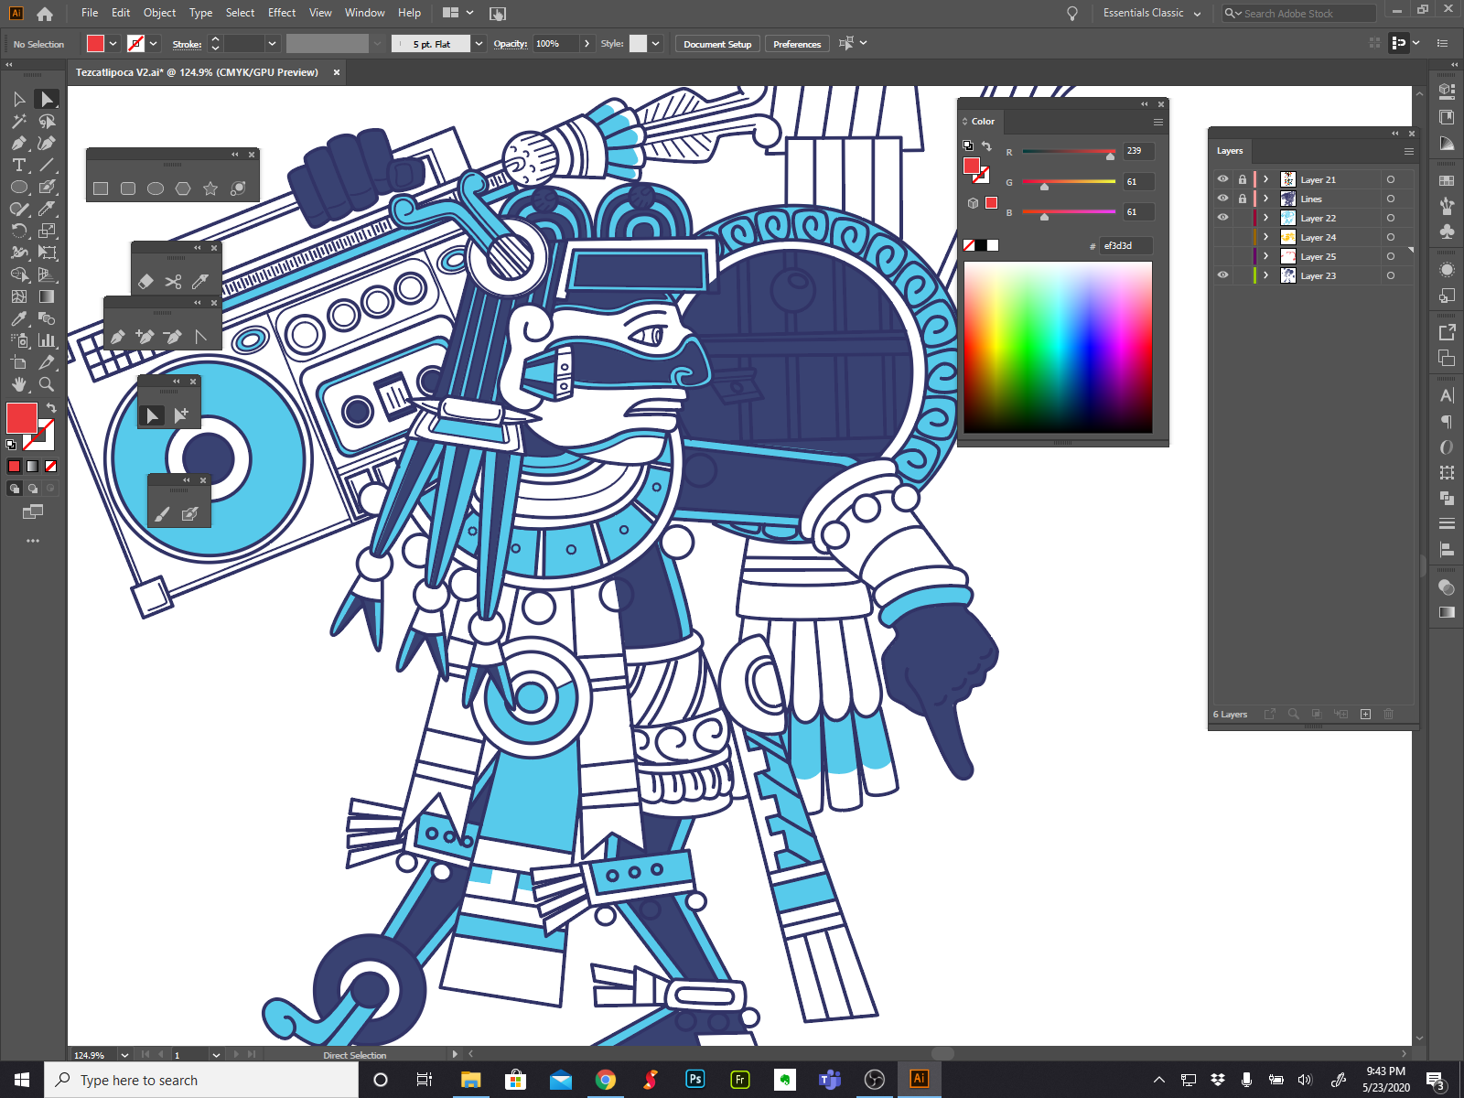
Task: Expand the Lines layer contents
Action: [x=1266, y=199]
